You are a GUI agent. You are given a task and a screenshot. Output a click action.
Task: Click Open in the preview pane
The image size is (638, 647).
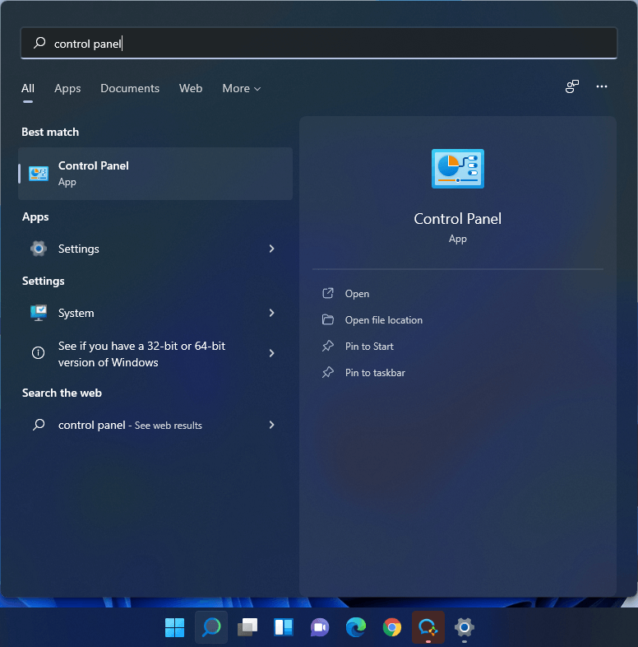pyautogui.click(x=357, y=294)
